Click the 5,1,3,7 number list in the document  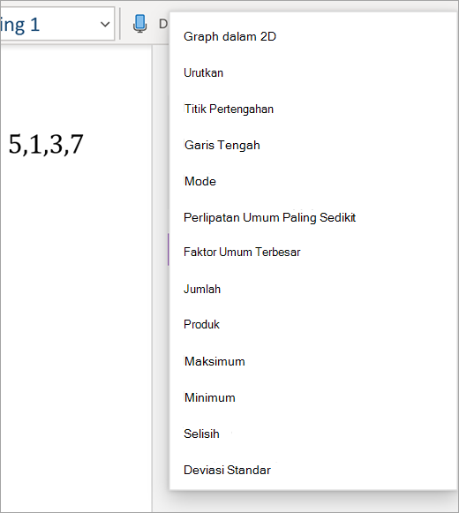[46, 144]
